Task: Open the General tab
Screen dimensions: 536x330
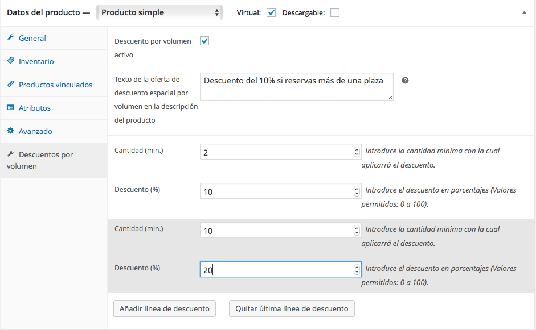Action: coord(54,38)
